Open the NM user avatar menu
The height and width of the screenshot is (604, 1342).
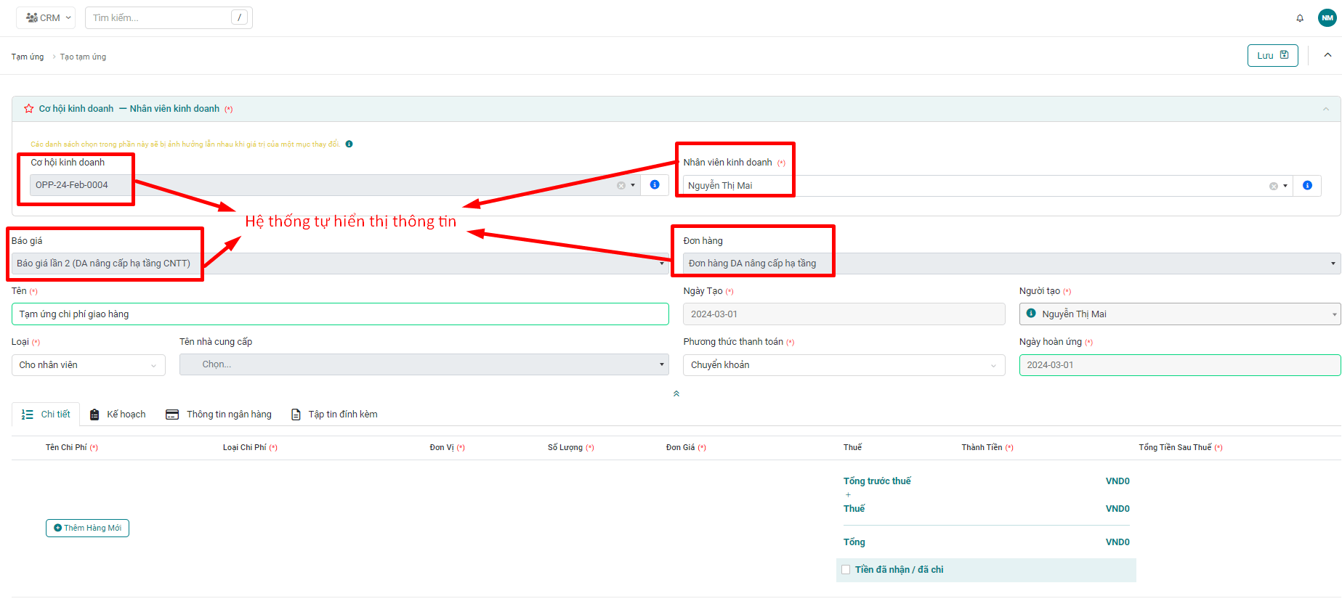[1327, 18]
